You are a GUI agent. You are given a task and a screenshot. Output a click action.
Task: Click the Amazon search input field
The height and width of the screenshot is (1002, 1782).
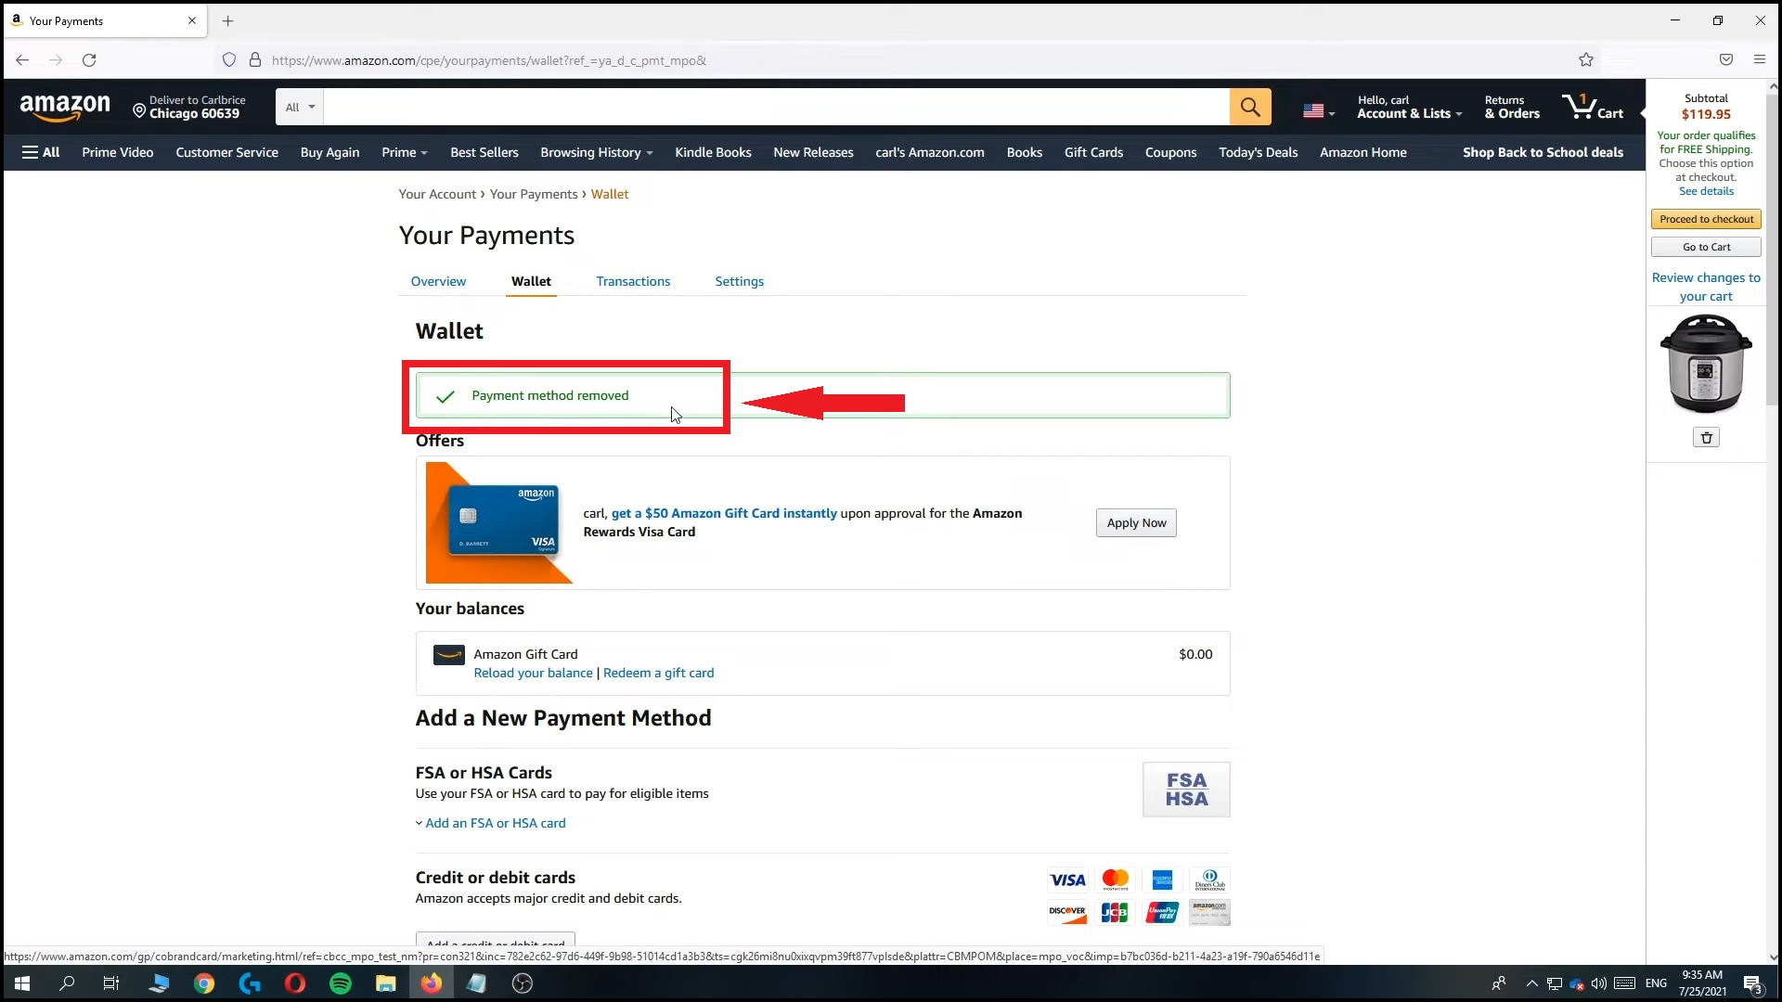[776, 107]
